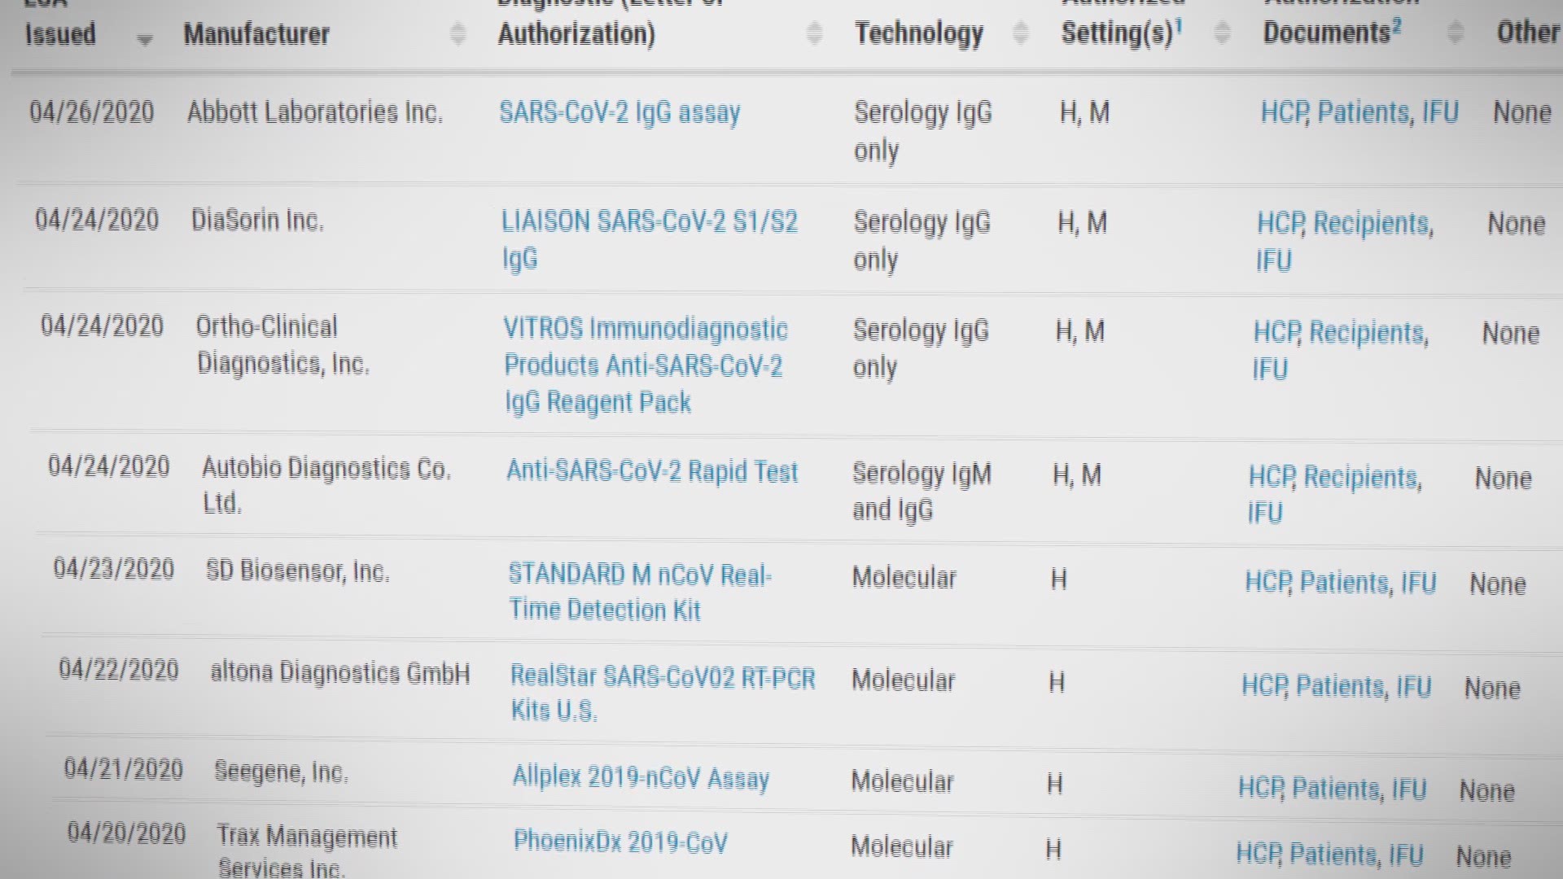Open HCP document for Autobio Diagnostics row
1563x879 pixels.
(x=1272, y=477)
